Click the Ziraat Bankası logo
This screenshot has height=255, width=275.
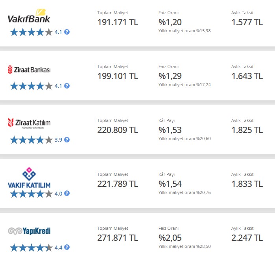(x=29, y=69)
